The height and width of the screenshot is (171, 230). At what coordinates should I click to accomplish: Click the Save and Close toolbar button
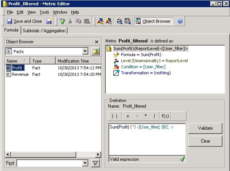click(24, 22)
